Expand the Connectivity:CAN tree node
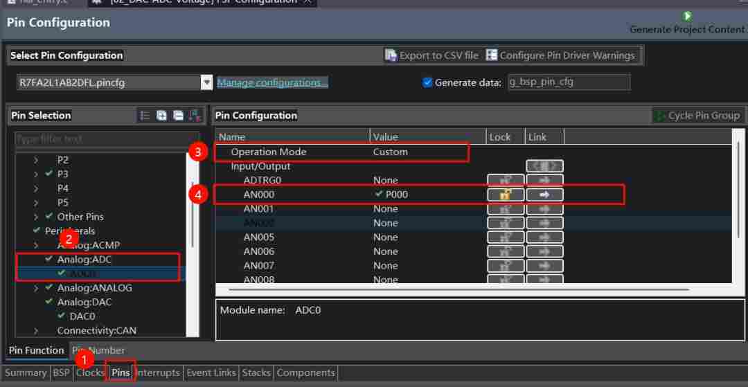The width and height of the screenshot is (748, 387). (x=36, y=331)
